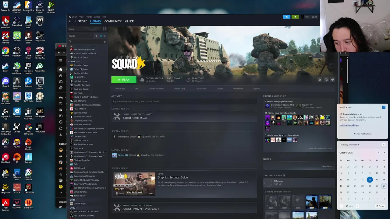Viewport: 390px width, 219px height.
Task: Click Masky_Tv friend avatar
Action: tap(298, 106)
